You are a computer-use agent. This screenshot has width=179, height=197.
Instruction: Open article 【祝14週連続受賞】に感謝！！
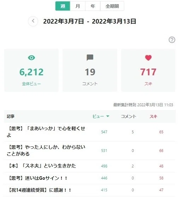click(39, 190)
